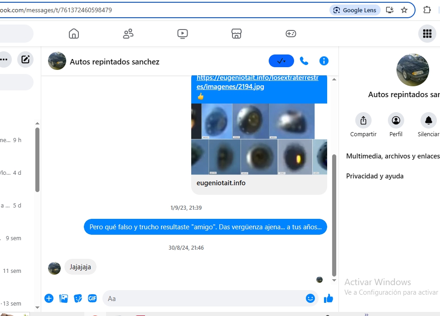Toggle conversation info panel
The height and width of the screenshot is (316, 440).
tap(324, 61)
